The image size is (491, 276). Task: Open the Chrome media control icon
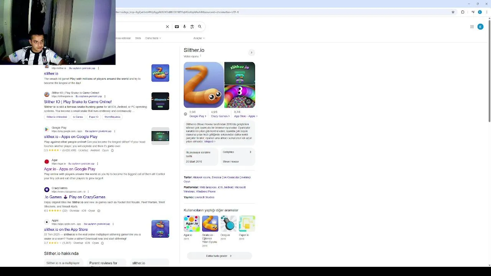point(473,12)
